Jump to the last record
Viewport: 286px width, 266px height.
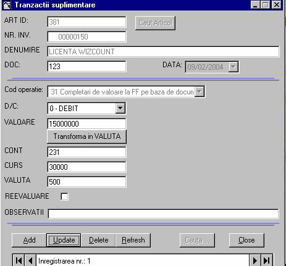[267, 260]
